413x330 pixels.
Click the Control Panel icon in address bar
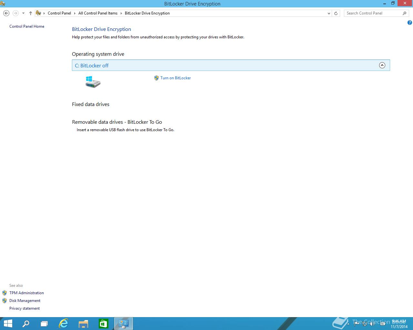(x=39, y=13)
